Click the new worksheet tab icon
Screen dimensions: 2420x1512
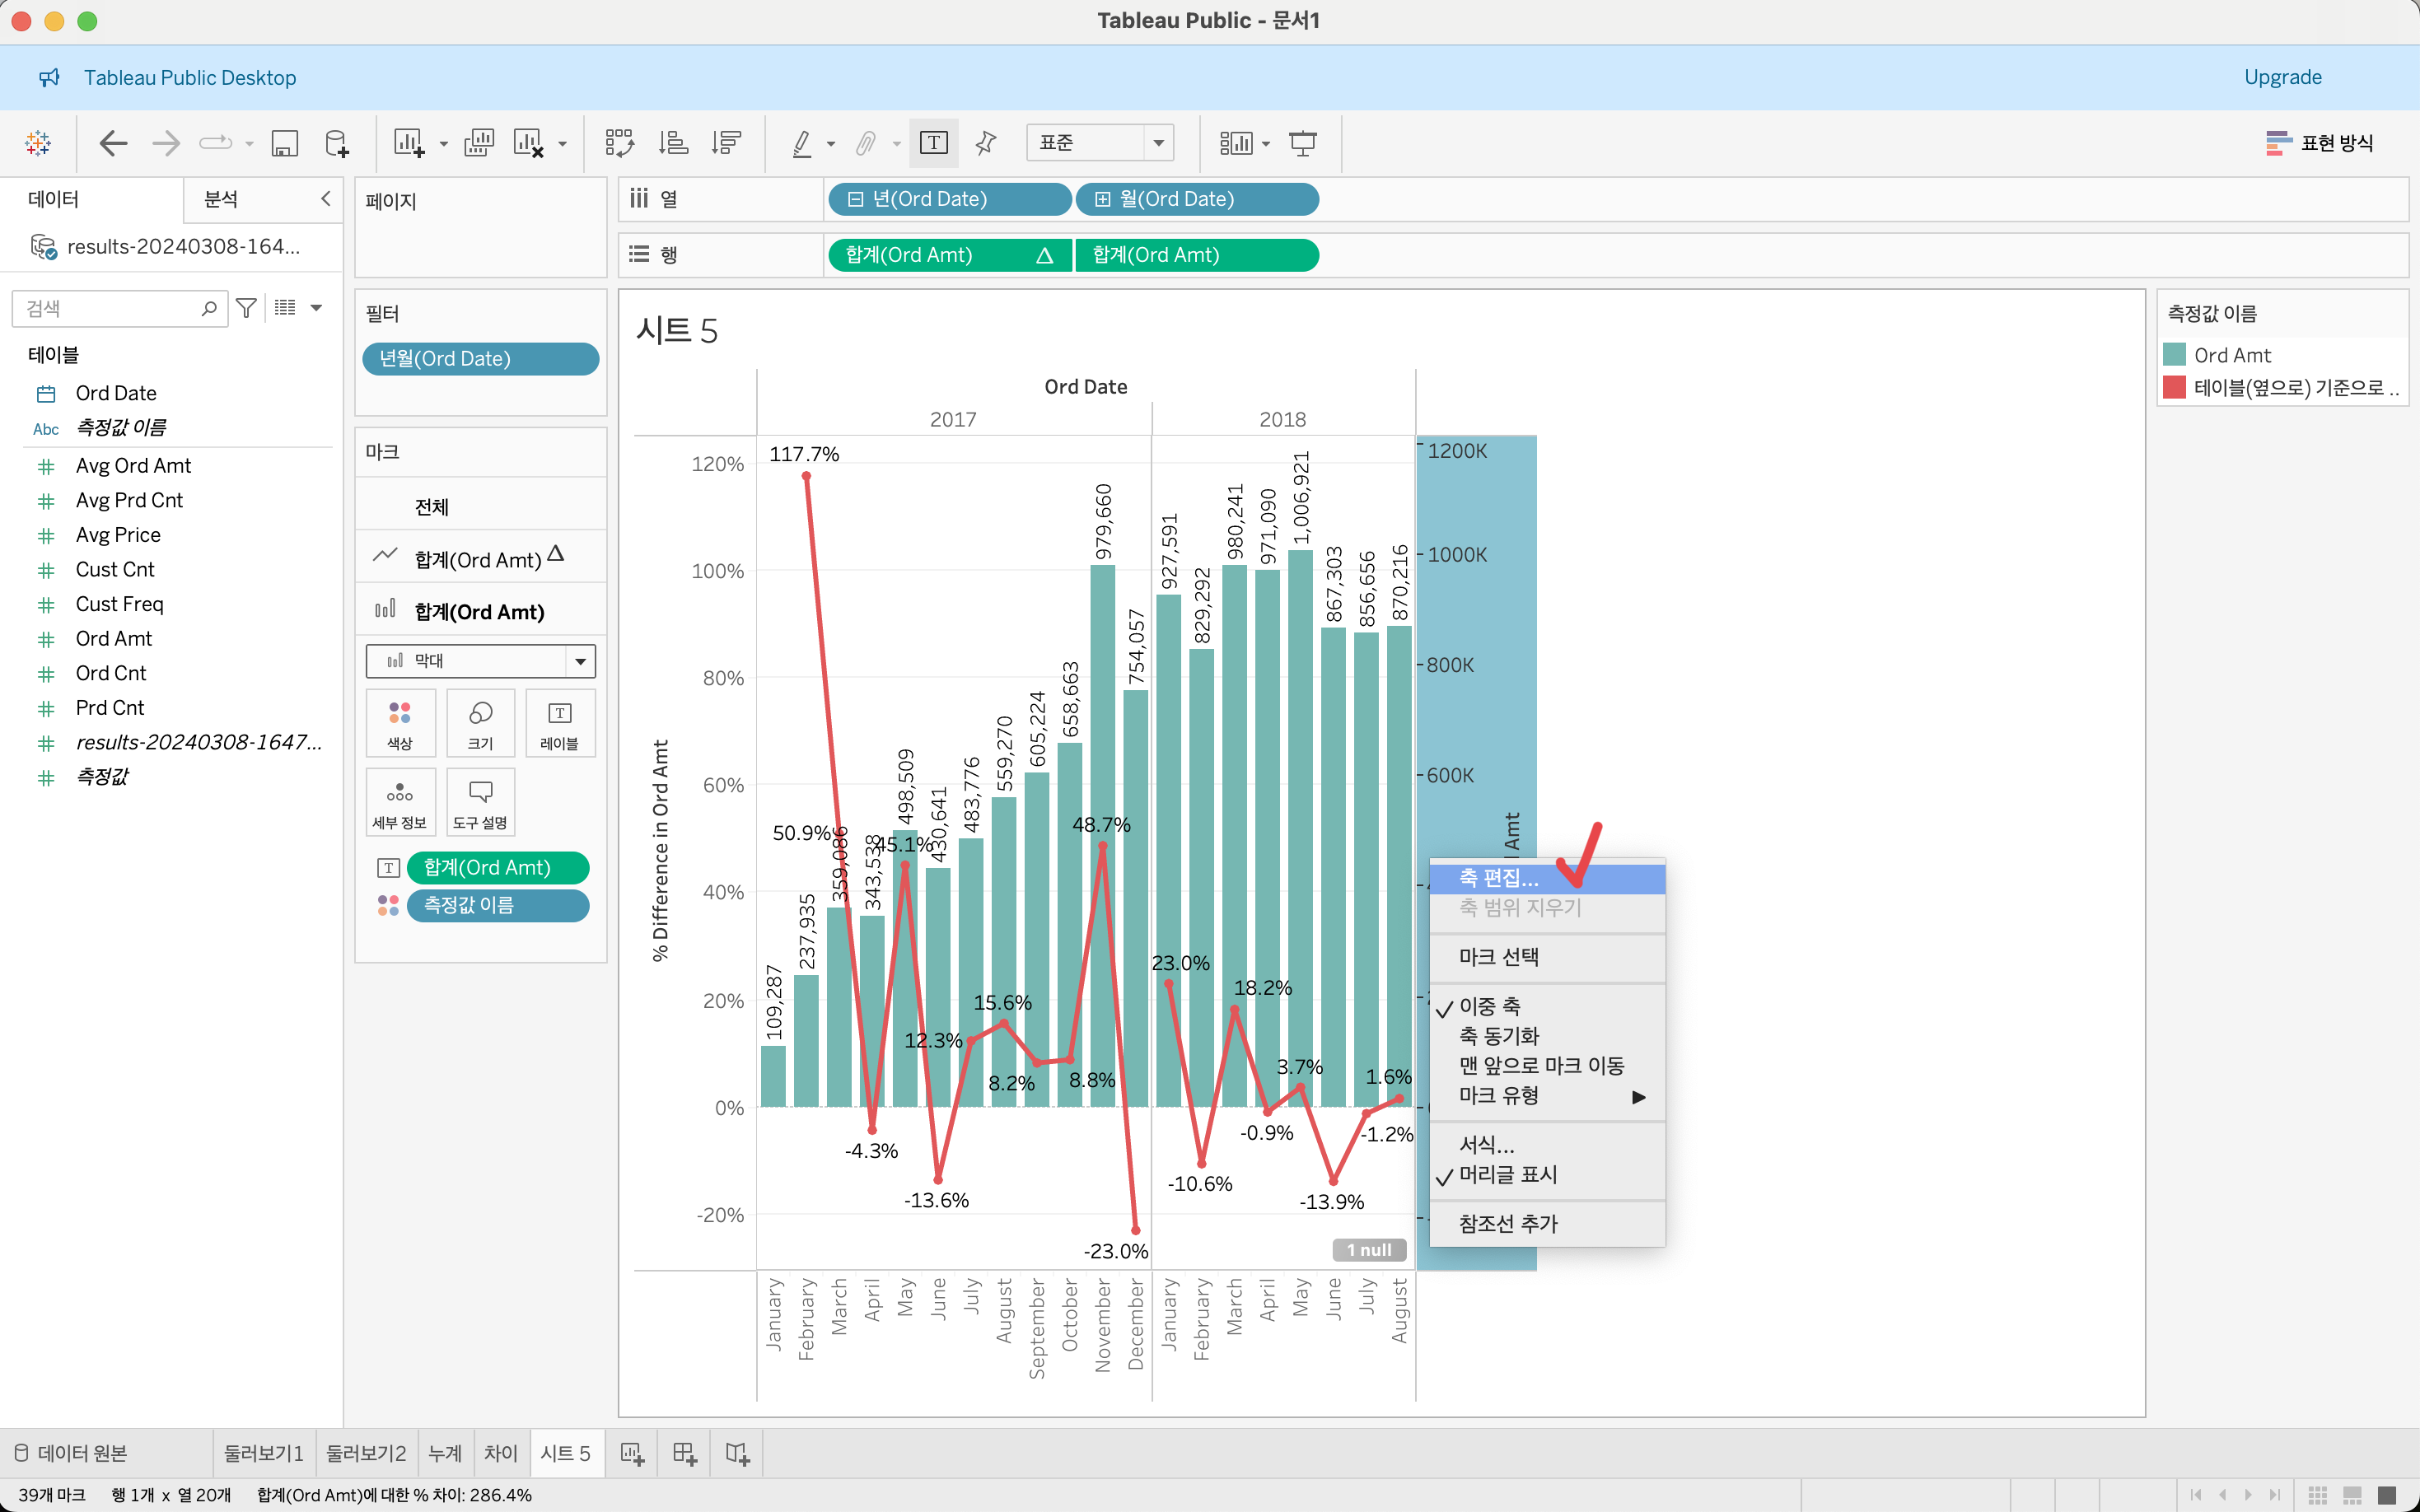(632, 1453)
